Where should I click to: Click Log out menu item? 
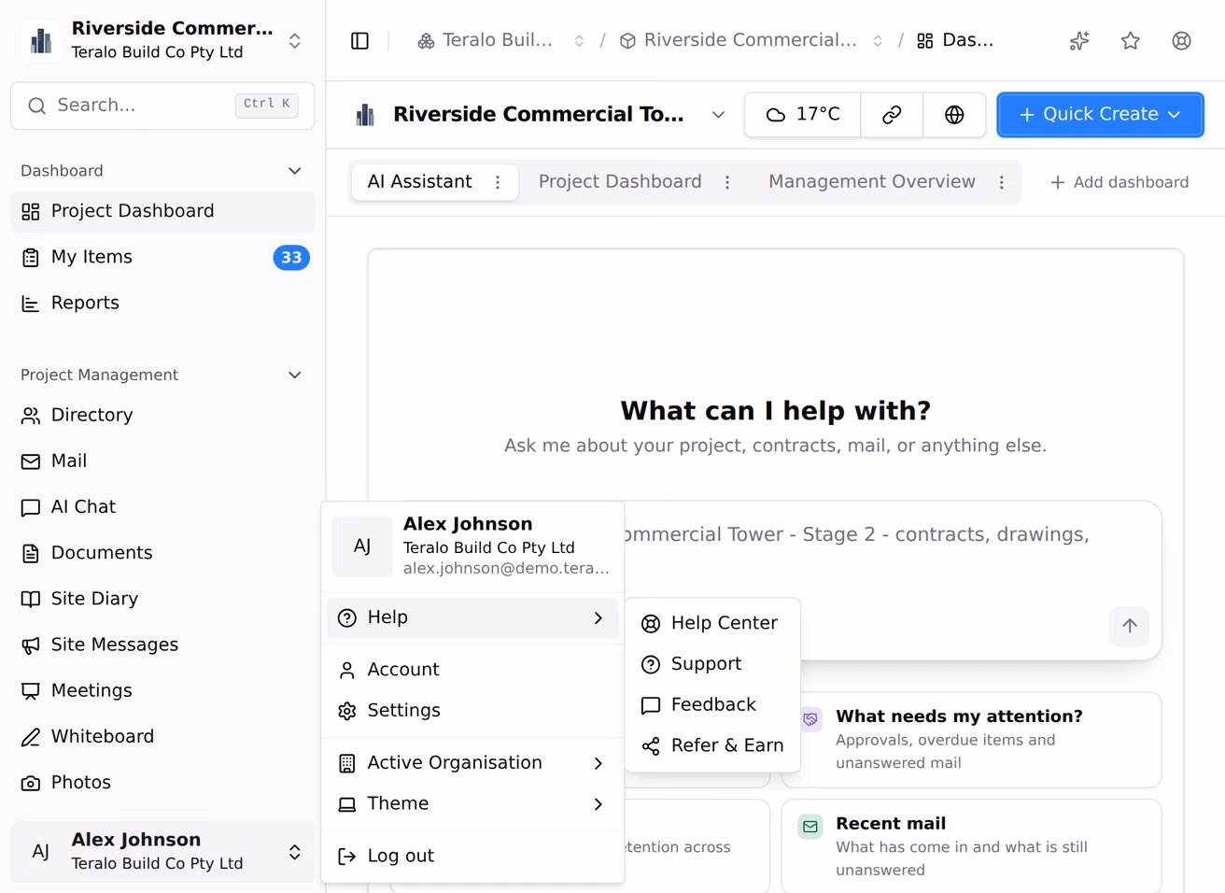click(472, 856)
